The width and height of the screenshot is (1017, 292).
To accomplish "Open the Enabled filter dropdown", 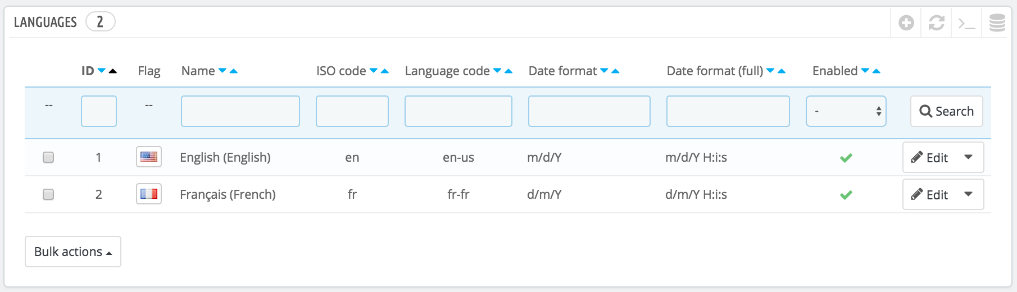I will 846,111.
